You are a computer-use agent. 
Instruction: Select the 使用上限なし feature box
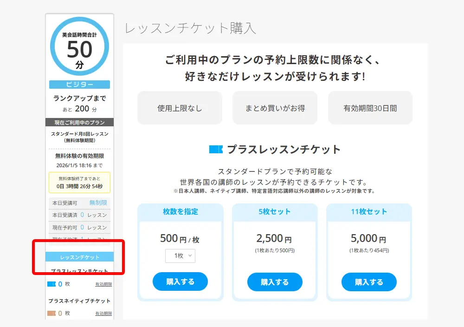(x=180, y=108)
